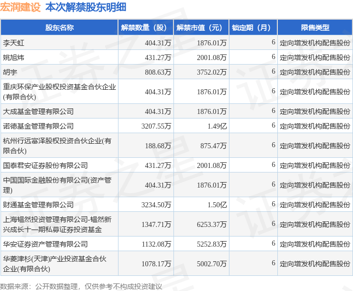Click 2001.08万 value in 国泰君安 row
Viewport: 353px width, 291px height.
(x=212, y=165)
